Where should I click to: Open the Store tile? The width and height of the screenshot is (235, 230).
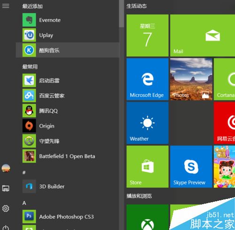(148, 167)
